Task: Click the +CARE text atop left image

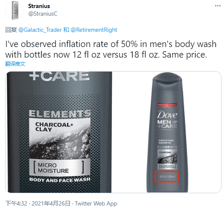Action: coord(59,76)
